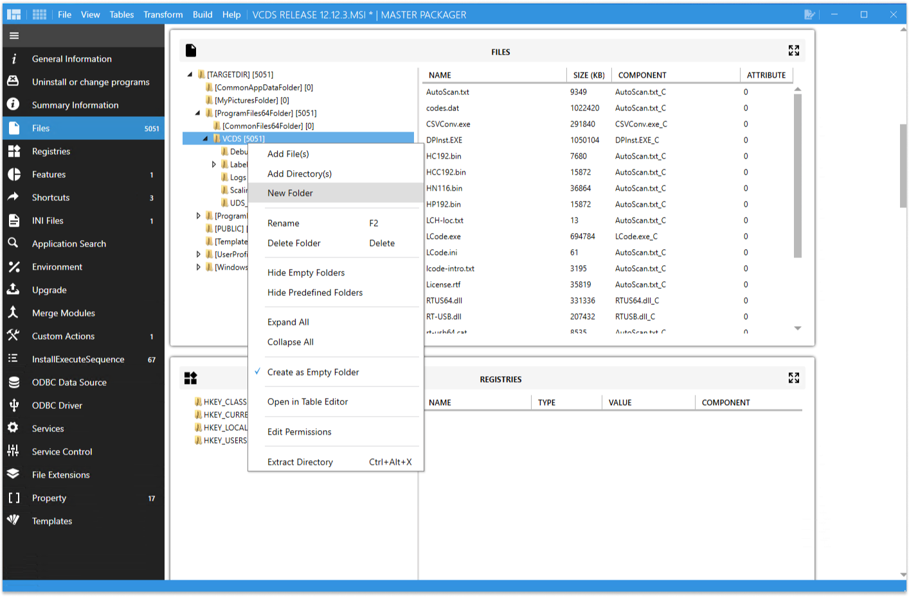This screenshot has height=597, width=909.
Task: Select Collapse All menu entry
Action: coord(336,342)
